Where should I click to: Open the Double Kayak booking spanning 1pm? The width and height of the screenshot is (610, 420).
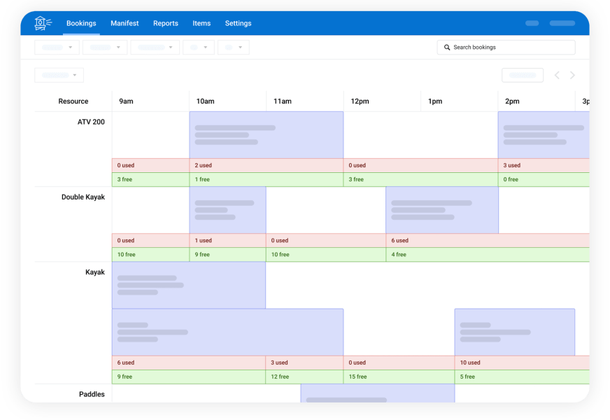point(442,210)
